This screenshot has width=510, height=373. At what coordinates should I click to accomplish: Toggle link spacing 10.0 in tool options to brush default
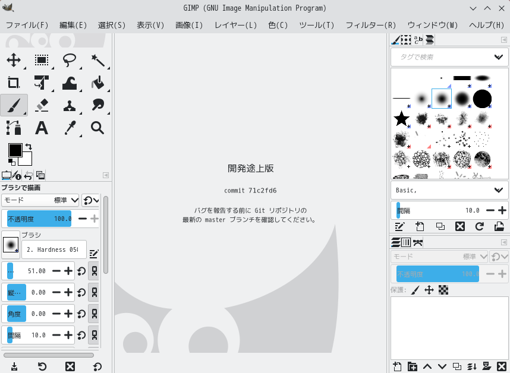coord(94,335)
